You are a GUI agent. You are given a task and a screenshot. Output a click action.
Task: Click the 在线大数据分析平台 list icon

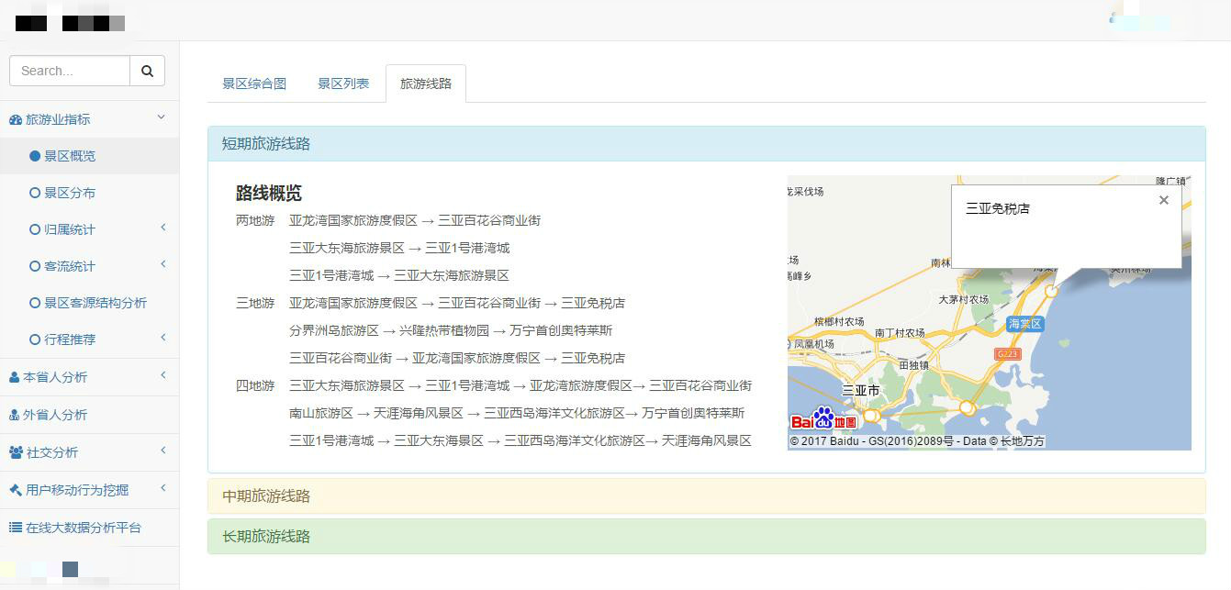click(x=16, y=528)
